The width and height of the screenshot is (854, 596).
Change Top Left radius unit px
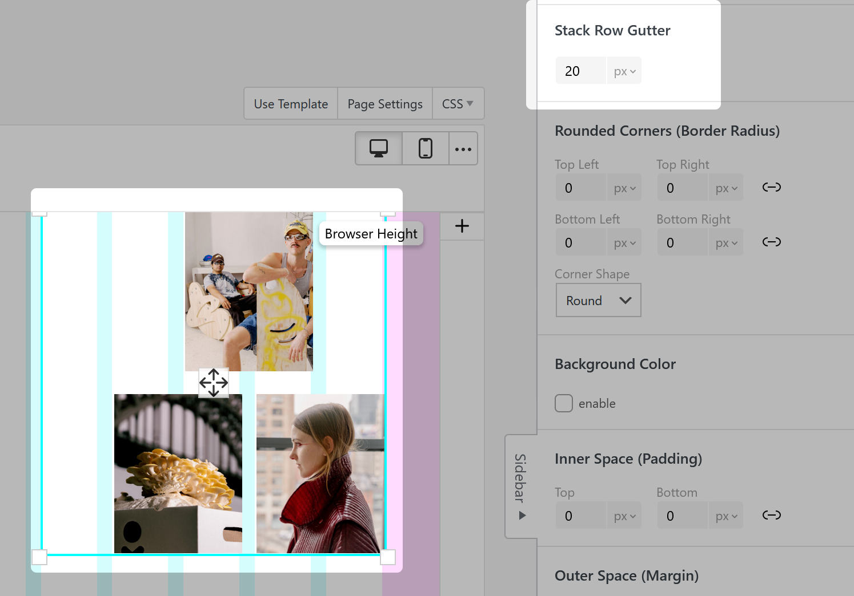point(624,188)
